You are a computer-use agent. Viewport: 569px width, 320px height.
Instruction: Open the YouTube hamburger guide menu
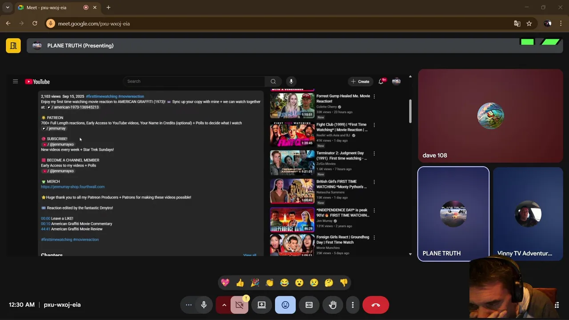point(15,81)
